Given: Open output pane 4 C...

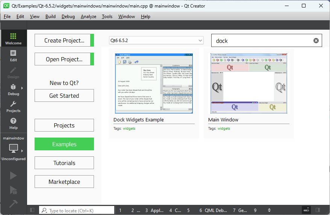Looking at the screenshot, I should [175, 210].
